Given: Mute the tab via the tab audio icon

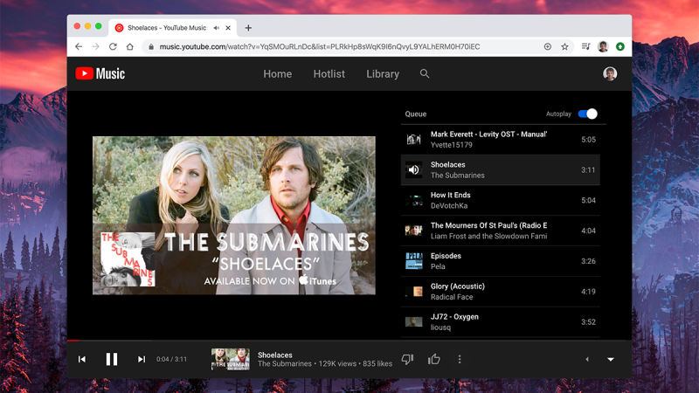Looking at the screenshot, I should [216, 28].
